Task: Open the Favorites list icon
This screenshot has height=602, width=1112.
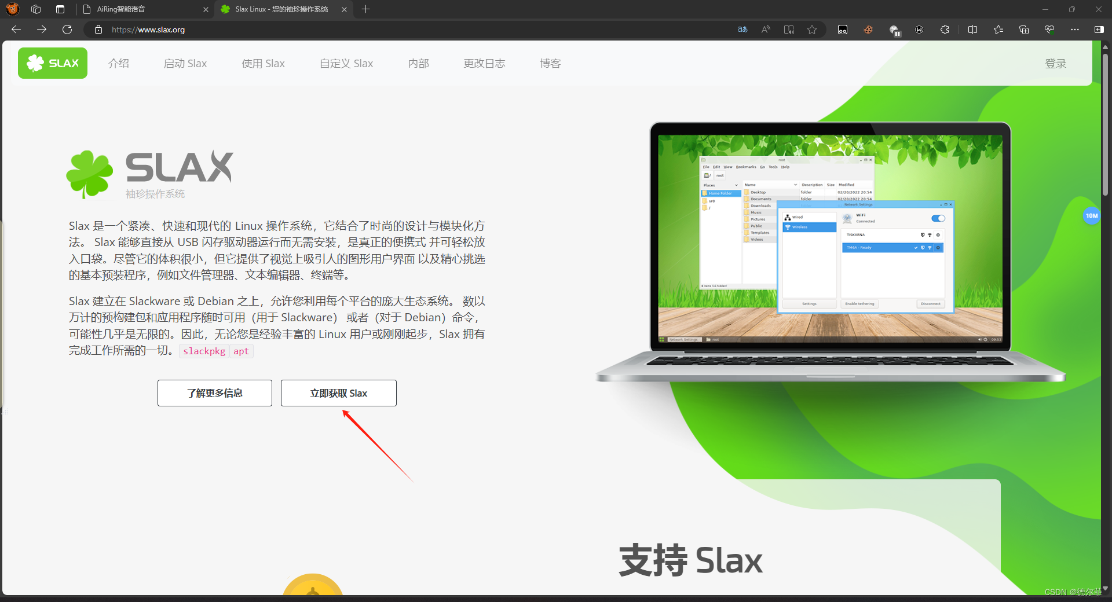Action: click(x=998, y=30)
